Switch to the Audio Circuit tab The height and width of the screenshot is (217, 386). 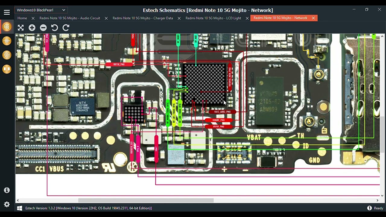coord(70,18)
